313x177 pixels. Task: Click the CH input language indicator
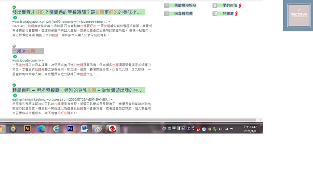click(x=164, y=128)
